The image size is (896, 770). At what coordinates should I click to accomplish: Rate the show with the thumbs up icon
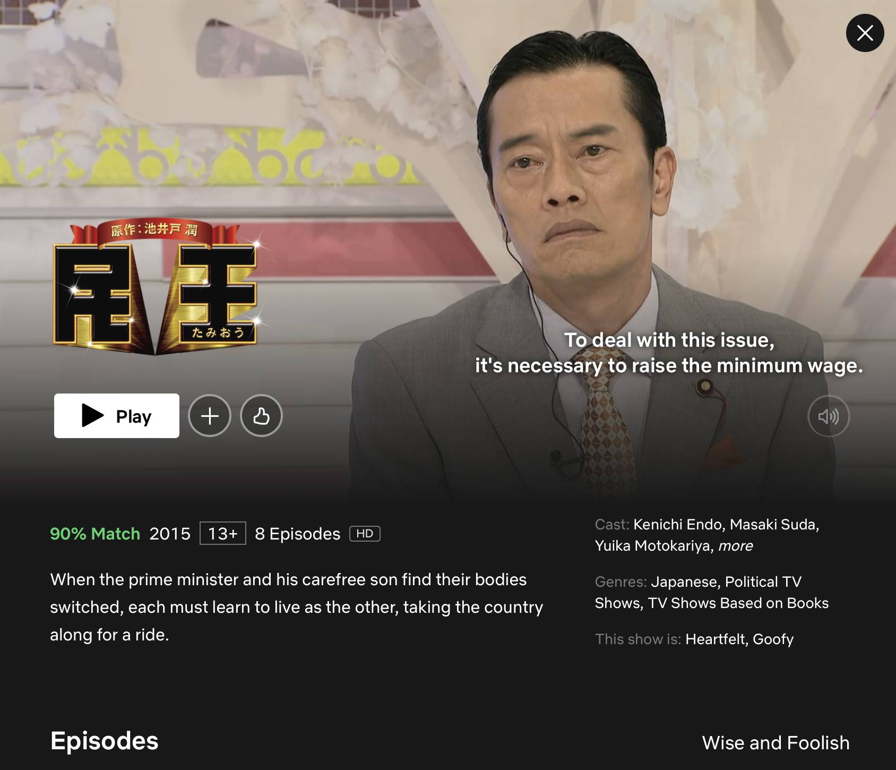click(261, 416)
